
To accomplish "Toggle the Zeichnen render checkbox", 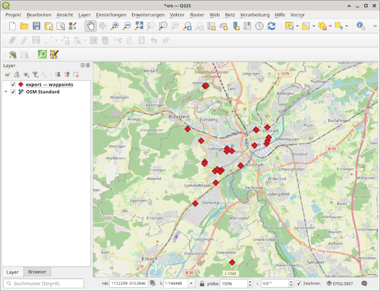I will [299, 283].
